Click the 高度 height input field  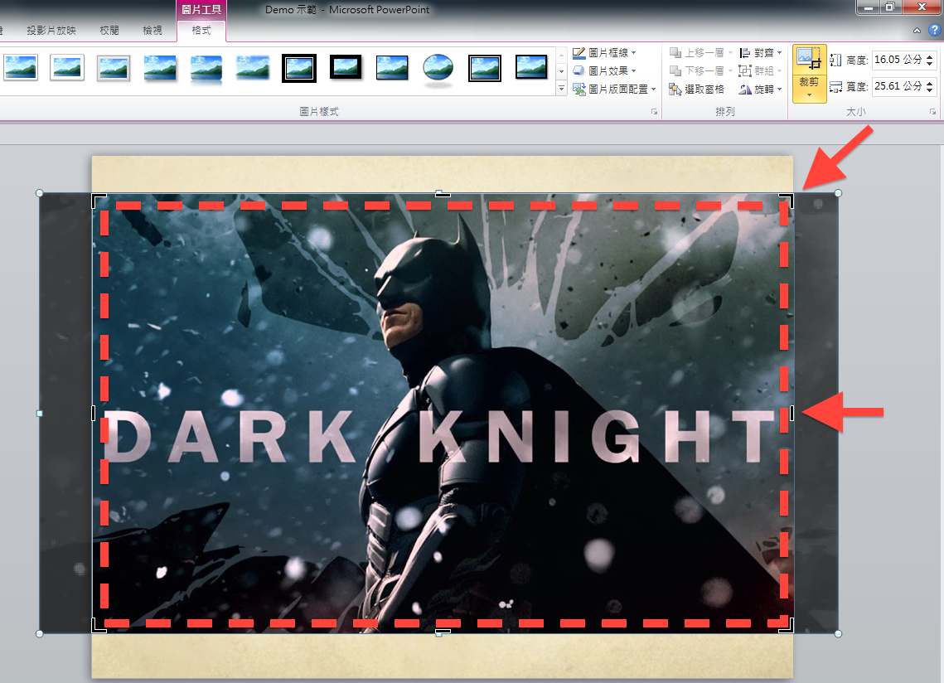coord(898,60)
